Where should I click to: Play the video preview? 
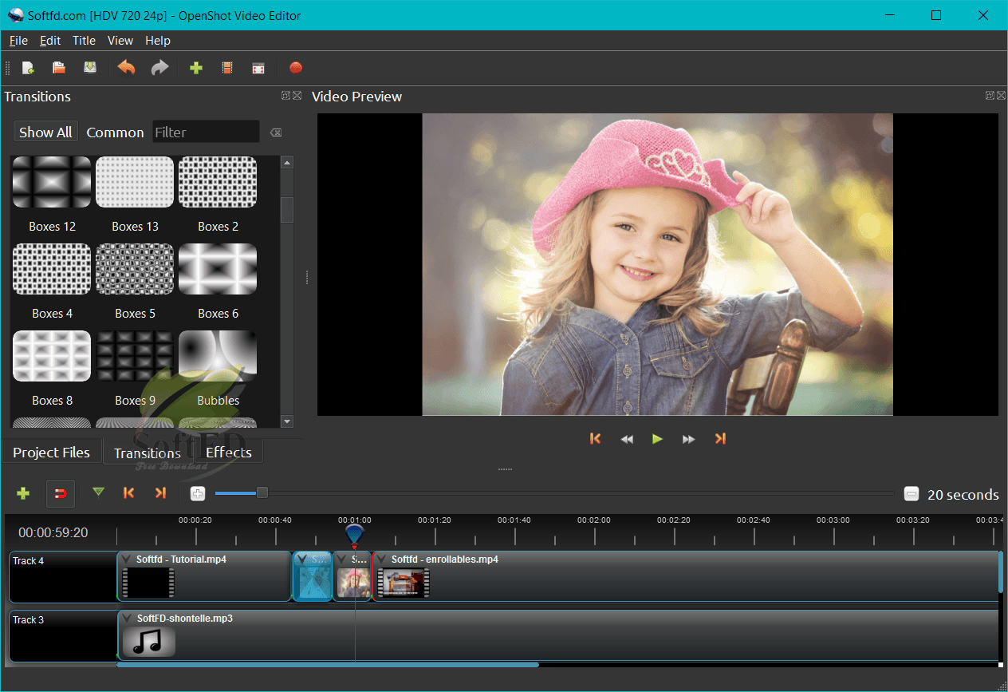tap(657, 438)
